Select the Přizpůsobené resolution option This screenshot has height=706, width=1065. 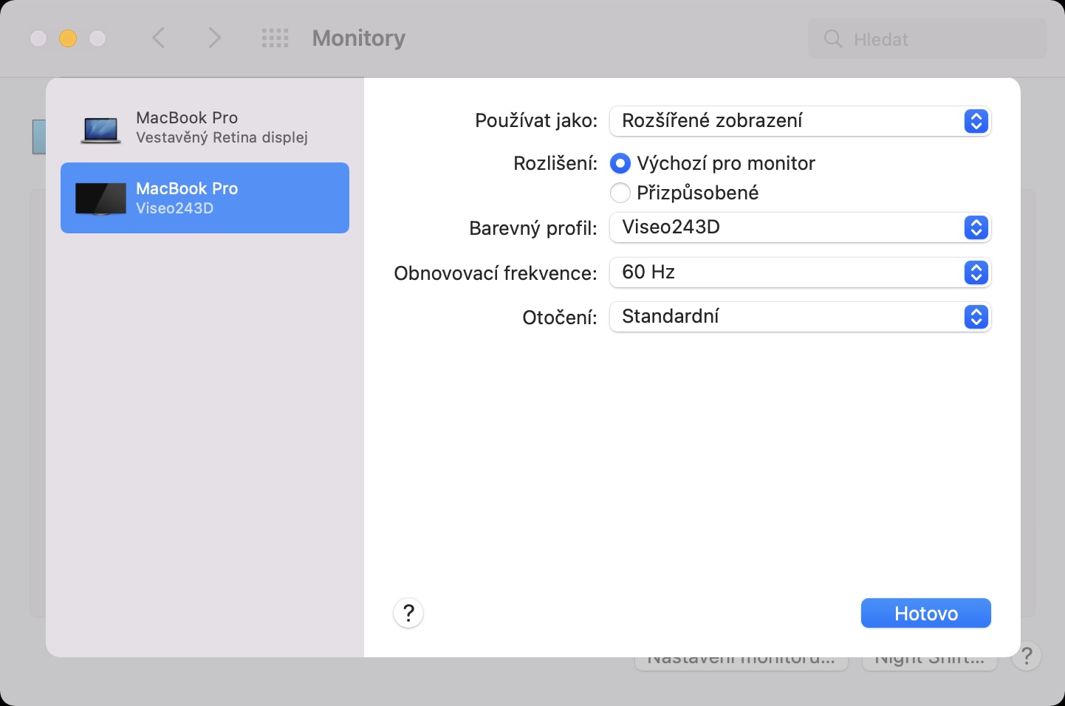(x=620, y=193)
